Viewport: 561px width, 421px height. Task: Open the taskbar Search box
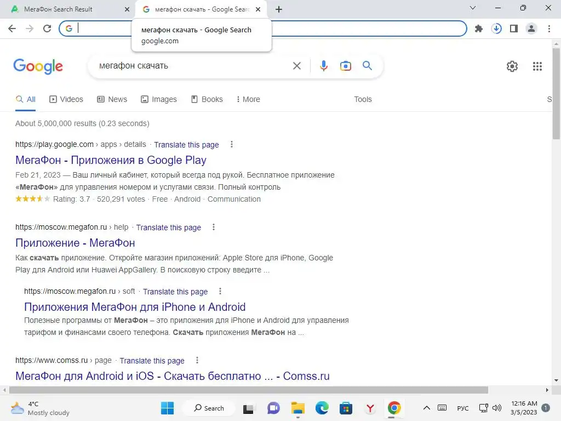[x=209, y=408]
